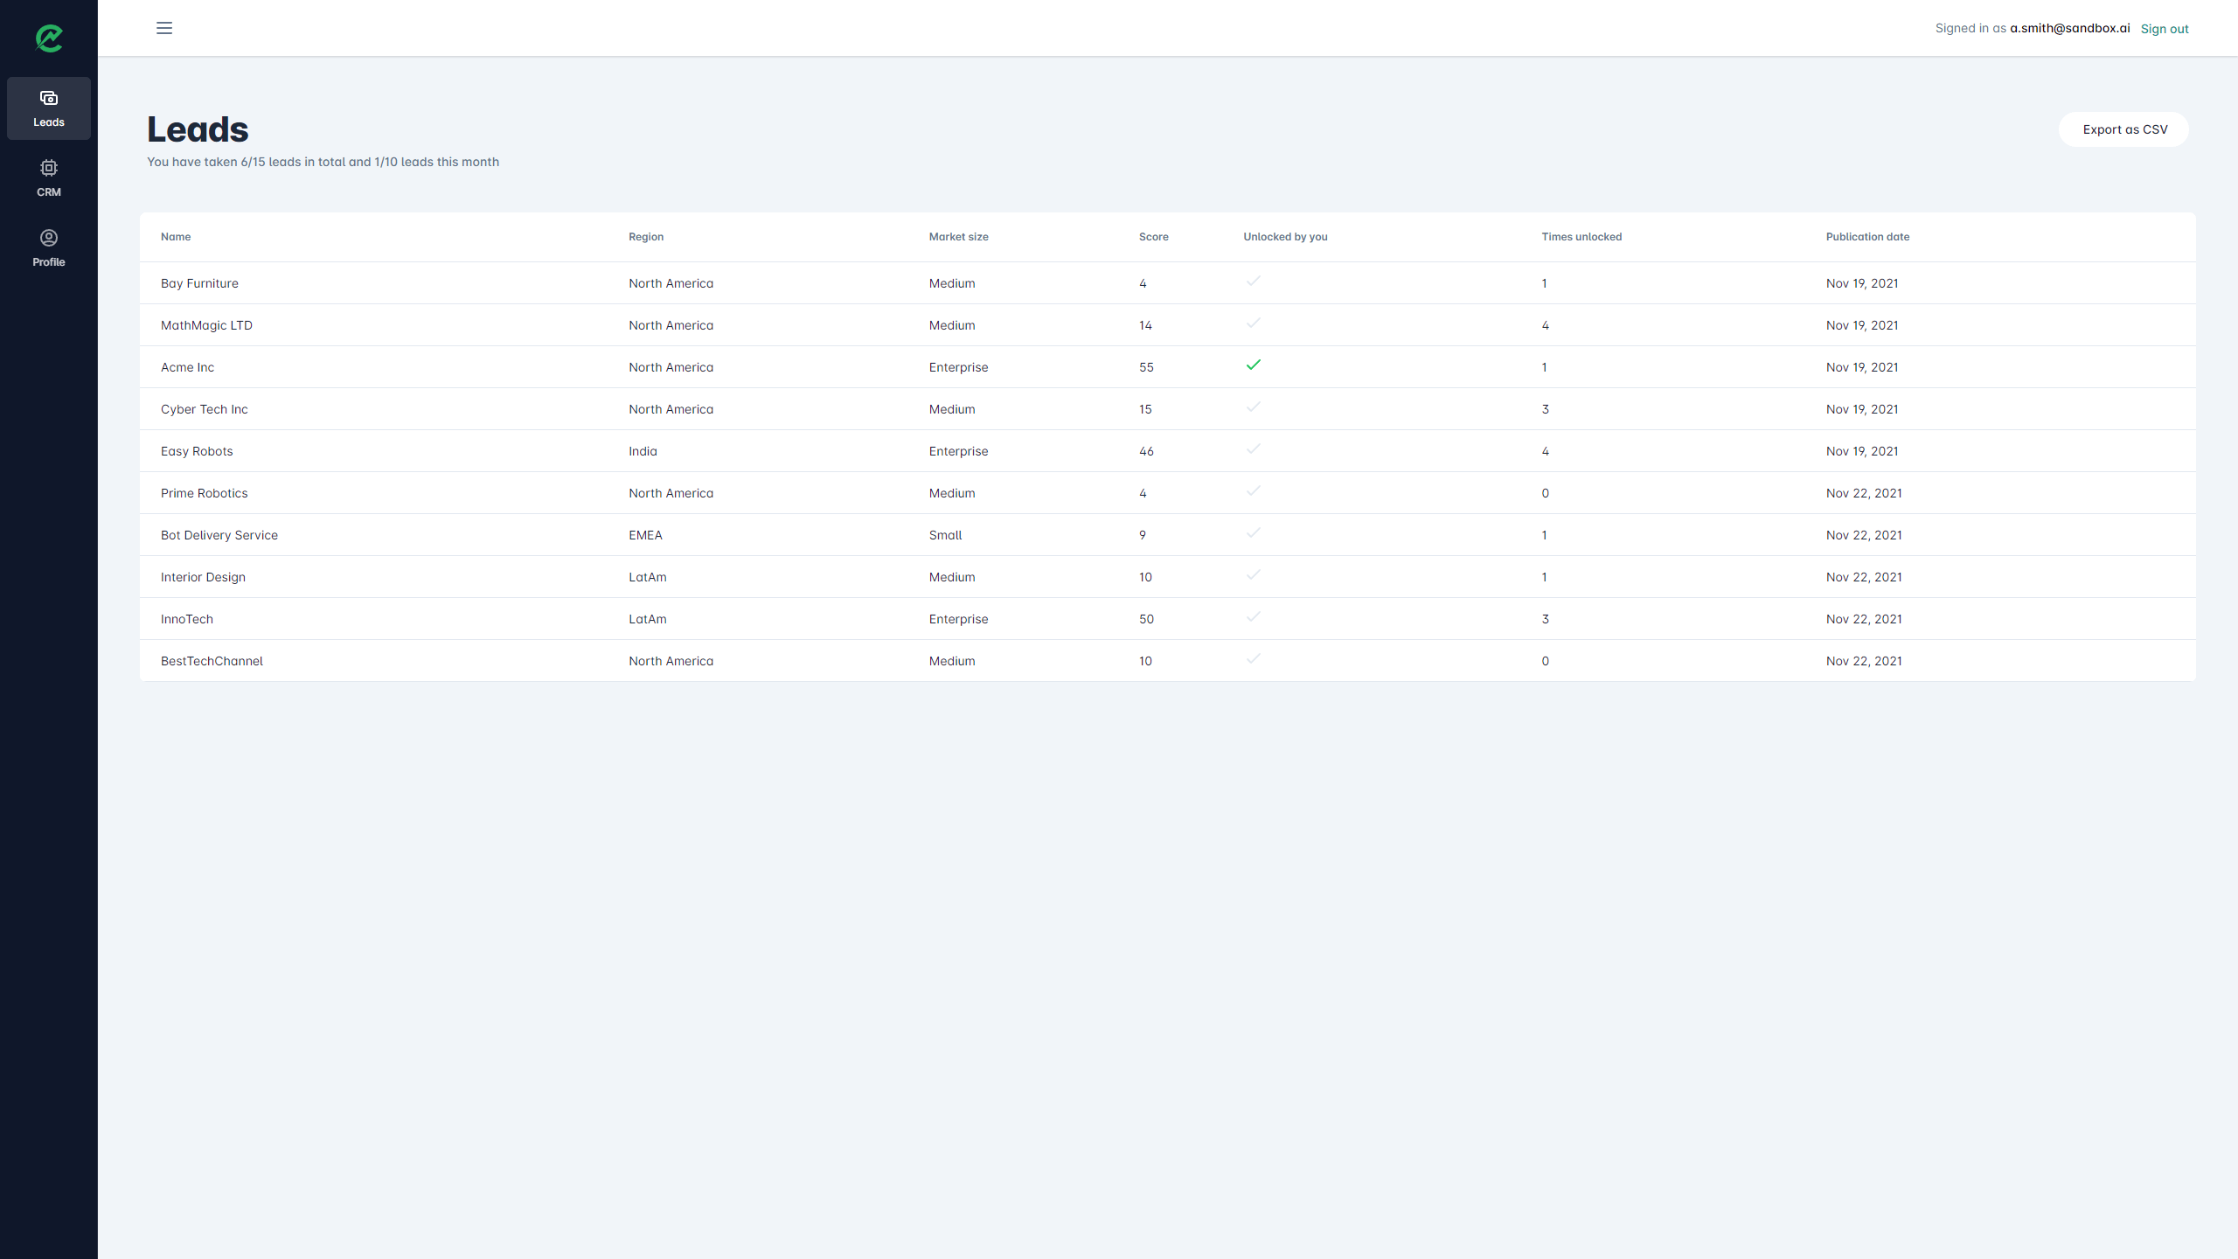Sort by the Score column header
The image size is (2238, 1259).
pyautogui.click(x=1153, y=237)
